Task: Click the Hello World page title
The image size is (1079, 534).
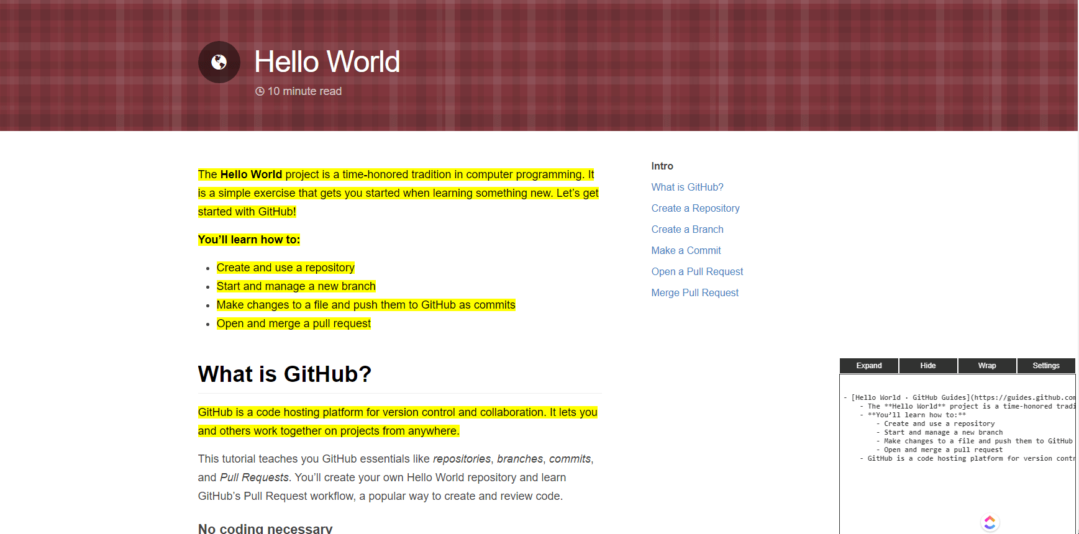Action: (x=327, y=62)
